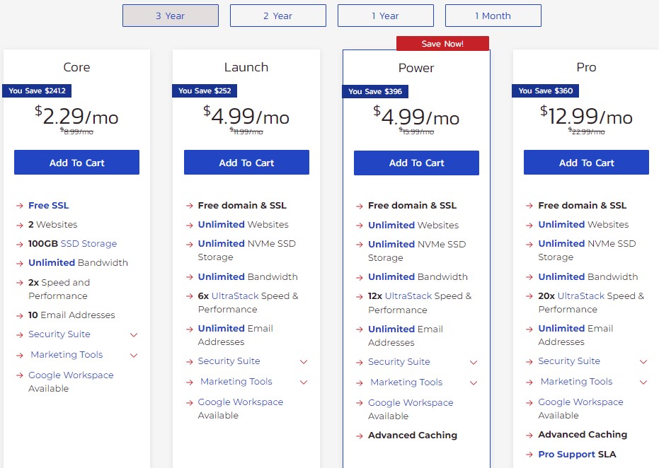
Task: Switch to the 2 Year billing term
Action: pyautogui.click(x=277, y=16)
